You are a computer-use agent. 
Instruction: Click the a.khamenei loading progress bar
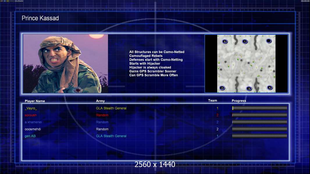pos(260,122)
